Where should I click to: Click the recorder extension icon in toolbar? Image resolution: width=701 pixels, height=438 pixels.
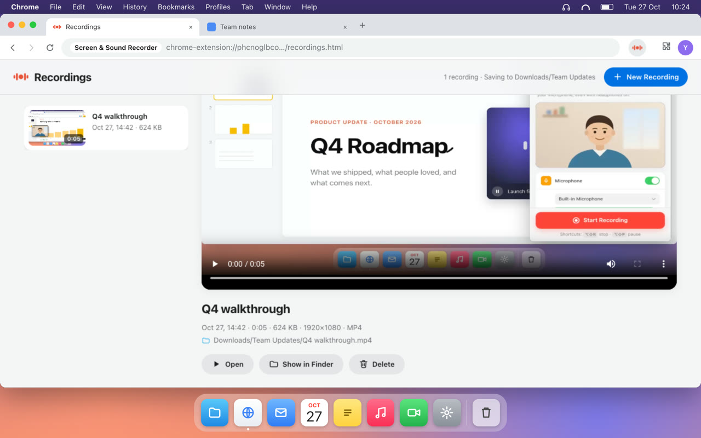(x=637, y=48)
